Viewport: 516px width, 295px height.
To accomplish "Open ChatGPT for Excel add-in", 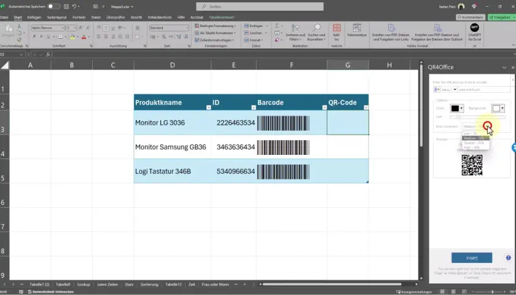I will coord(474,32).
